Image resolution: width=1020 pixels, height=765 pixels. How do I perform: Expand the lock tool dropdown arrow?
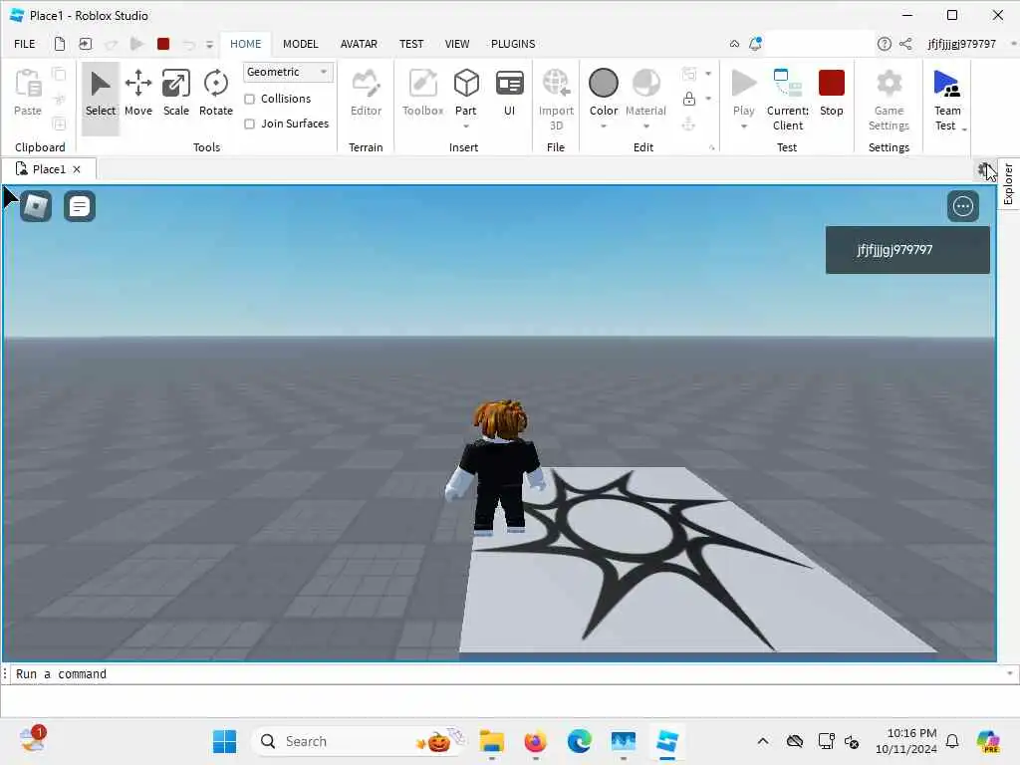coord(708,99)
